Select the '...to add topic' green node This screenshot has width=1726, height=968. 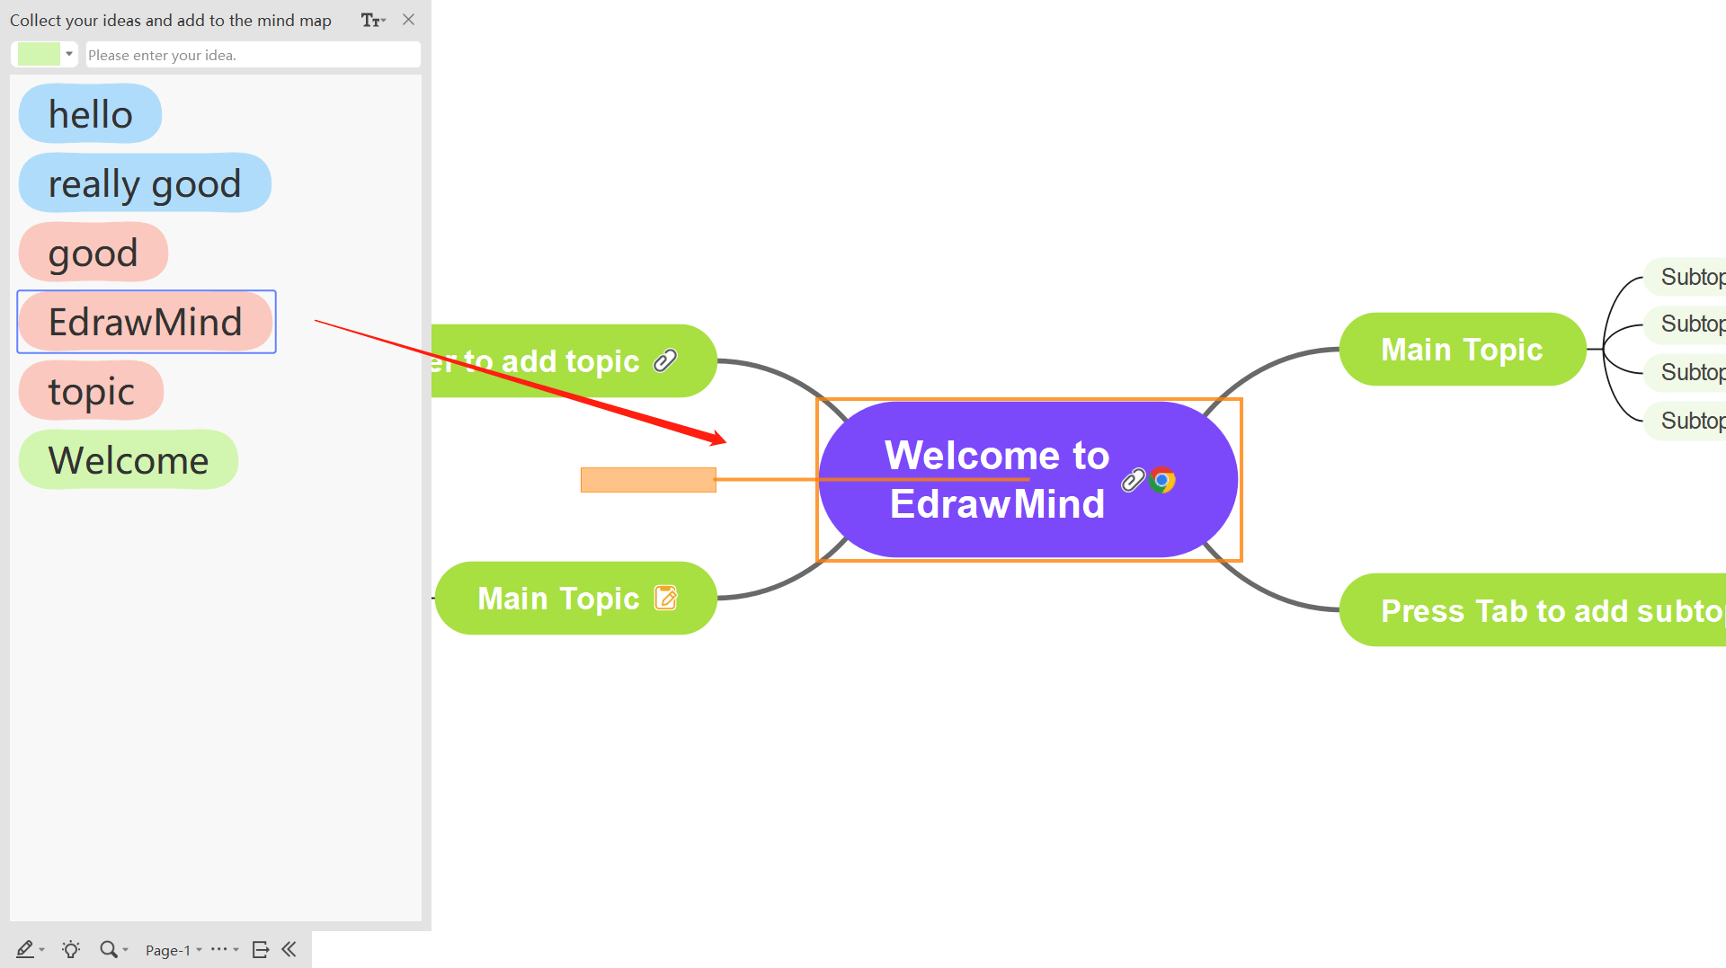coord(573,361)
